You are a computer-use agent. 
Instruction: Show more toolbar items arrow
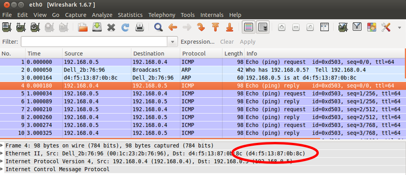pyautogui.click(x=399, y=27)
